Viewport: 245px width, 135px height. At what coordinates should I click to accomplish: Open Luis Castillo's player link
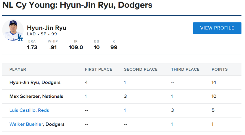[23, 110]
